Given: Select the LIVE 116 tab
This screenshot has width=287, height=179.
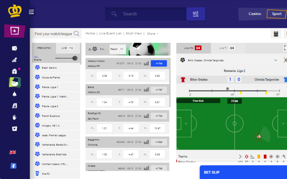Looking at the screenshot, I should tap(67, 48).
